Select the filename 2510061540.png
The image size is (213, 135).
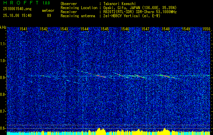[17, 9]
